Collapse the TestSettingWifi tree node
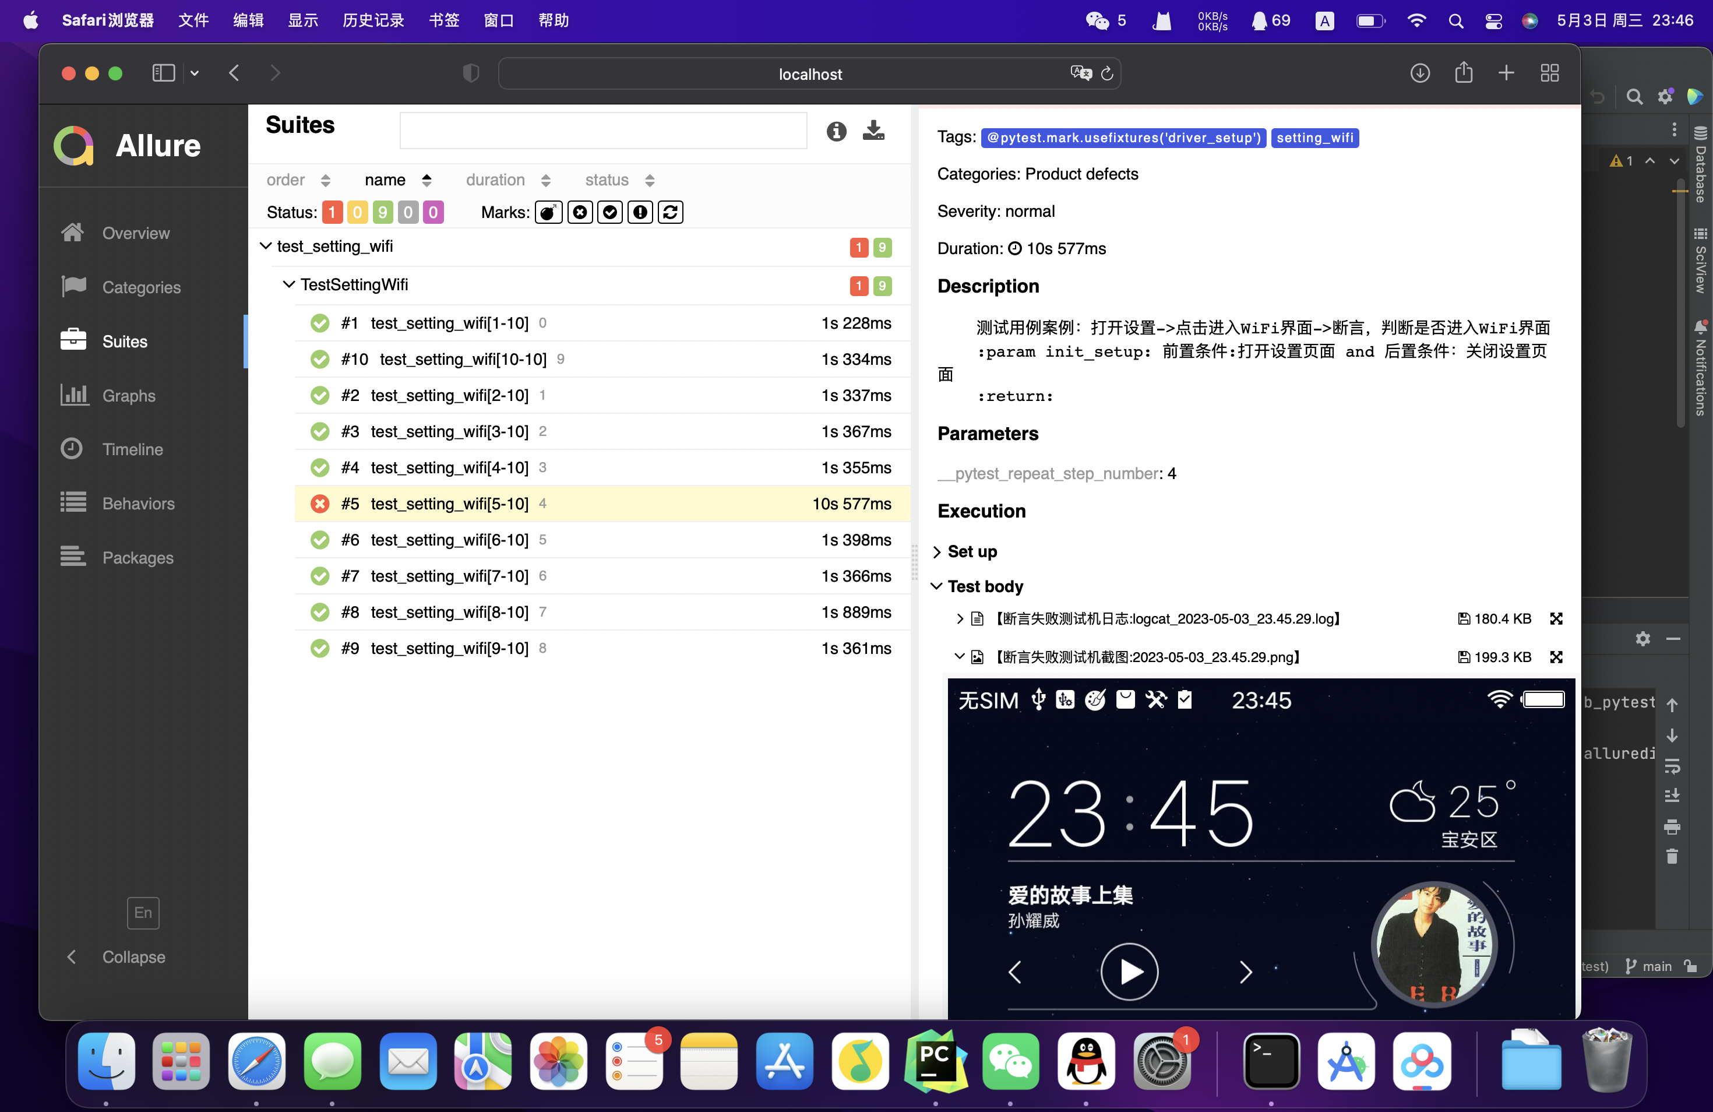1713x1112 pixels. point(288,285)
